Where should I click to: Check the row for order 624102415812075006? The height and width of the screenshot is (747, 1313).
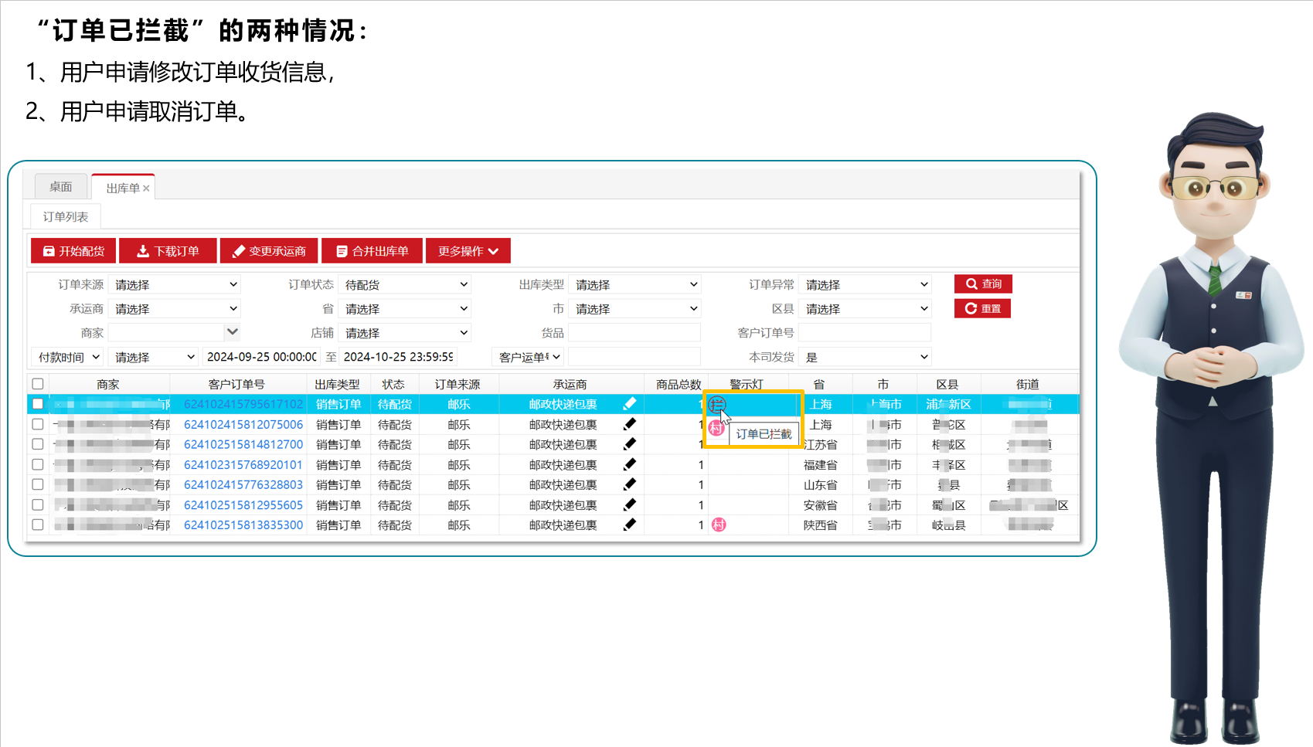tap(37, 424)
